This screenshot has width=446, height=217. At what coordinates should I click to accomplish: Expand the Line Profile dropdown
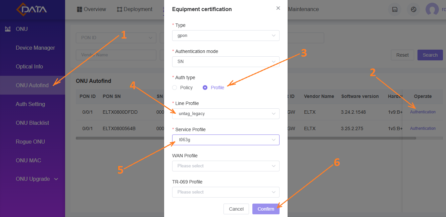coord(226,114)
